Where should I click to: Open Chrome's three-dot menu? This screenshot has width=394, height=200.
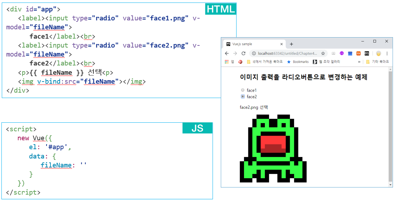pyautogui.click(x=387, y=53)
